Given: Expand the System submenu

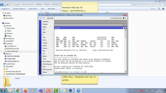Looking at the screenshot, I should [48, 45].
